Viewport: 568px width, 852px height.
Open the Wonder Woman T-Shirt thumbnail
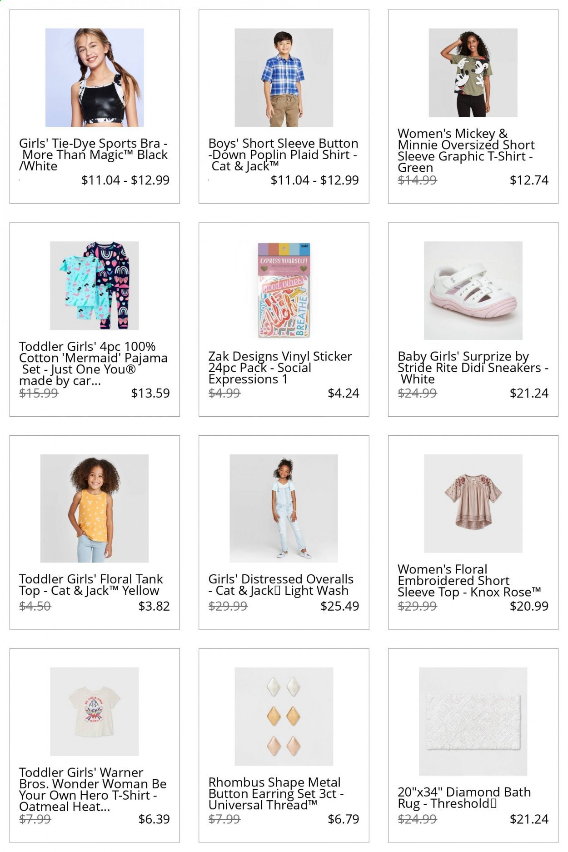pyautogui.click(x=95, y=712)
